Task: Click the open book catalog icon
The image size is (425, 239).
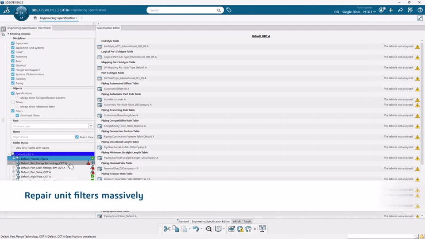Action: click(x=218, y=229)
